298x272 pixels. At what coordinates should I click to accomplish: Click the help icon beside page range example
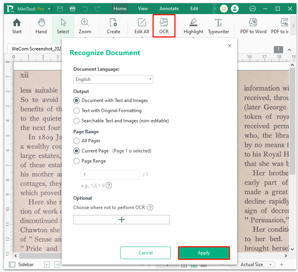[x=109, y=185]
